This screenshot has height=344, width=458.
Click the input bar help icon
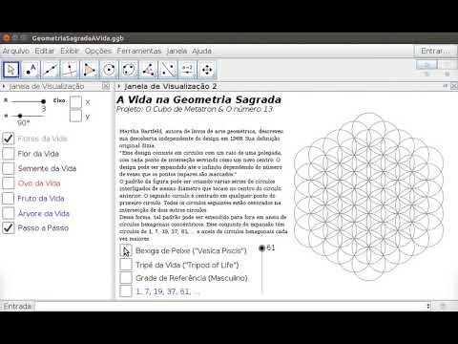(443, 306)
